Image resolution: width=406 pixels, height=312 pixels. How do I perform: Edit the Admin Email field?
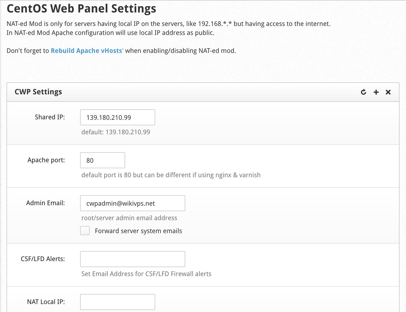(133, 203)
